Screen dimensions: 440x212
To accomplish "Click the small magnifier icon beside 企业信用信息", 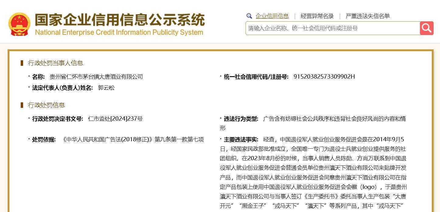I will 249,16.
